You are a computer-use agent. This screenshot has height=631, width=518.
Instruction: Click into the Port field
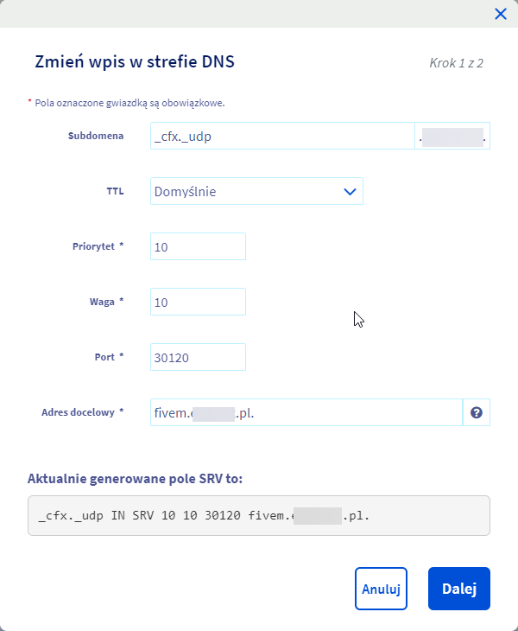pyautogui.click(x=198, y=357)
